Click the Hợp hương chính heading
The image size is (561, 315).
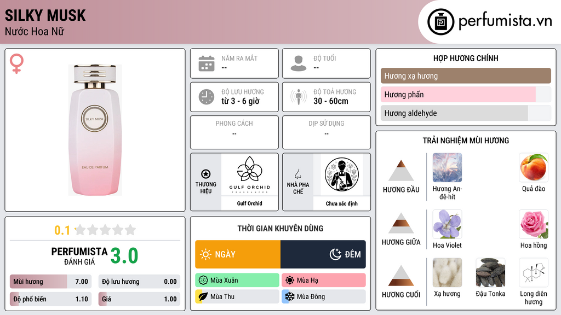click(466, 58)
